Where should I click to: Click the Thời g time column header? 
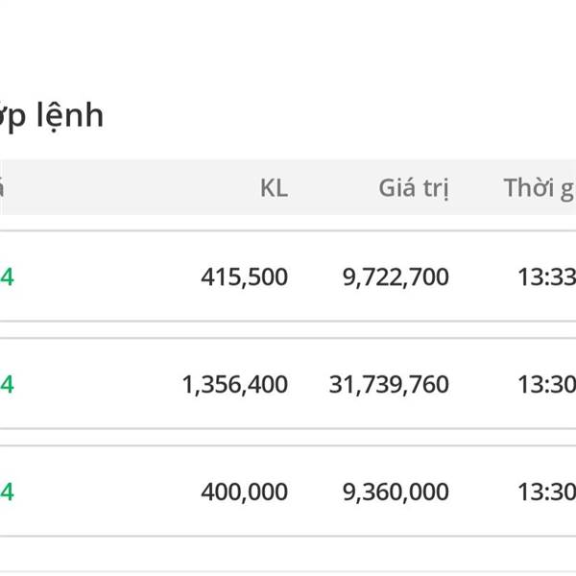pos(540,188)
